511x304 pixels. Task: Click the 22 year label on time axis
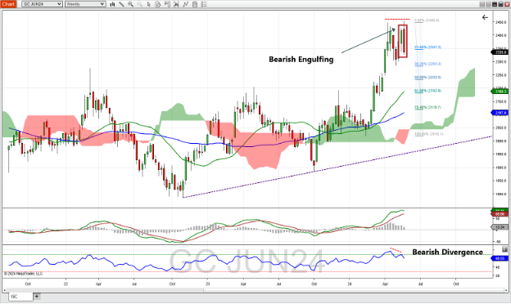pos(66,284)
